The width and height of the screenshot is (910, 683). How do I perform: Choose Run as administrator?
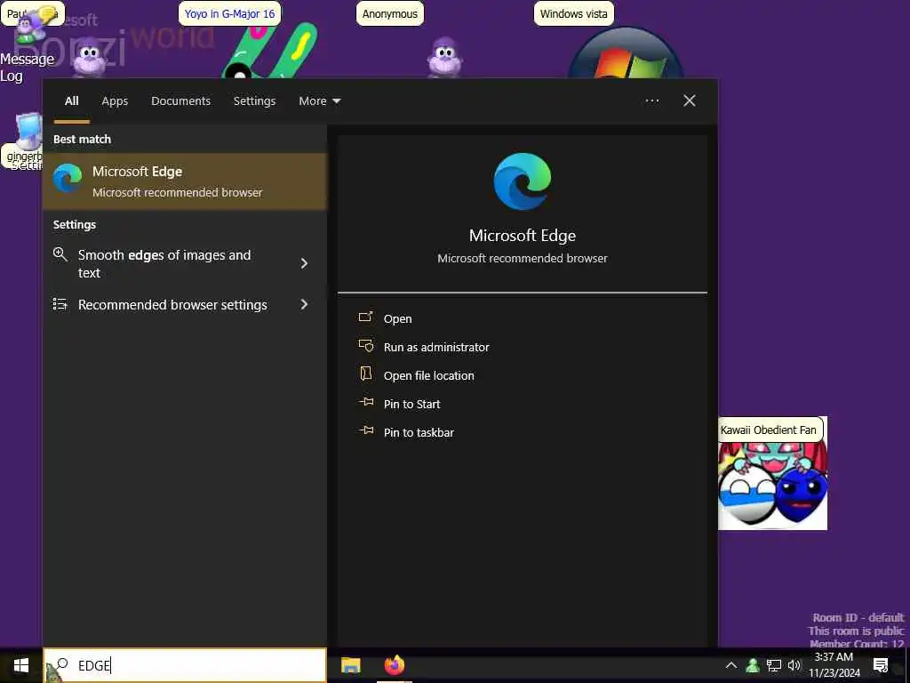(436, 348)
